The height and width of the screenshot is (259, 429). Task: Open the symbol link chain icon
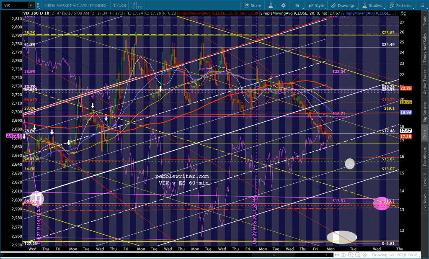(38, 5)
